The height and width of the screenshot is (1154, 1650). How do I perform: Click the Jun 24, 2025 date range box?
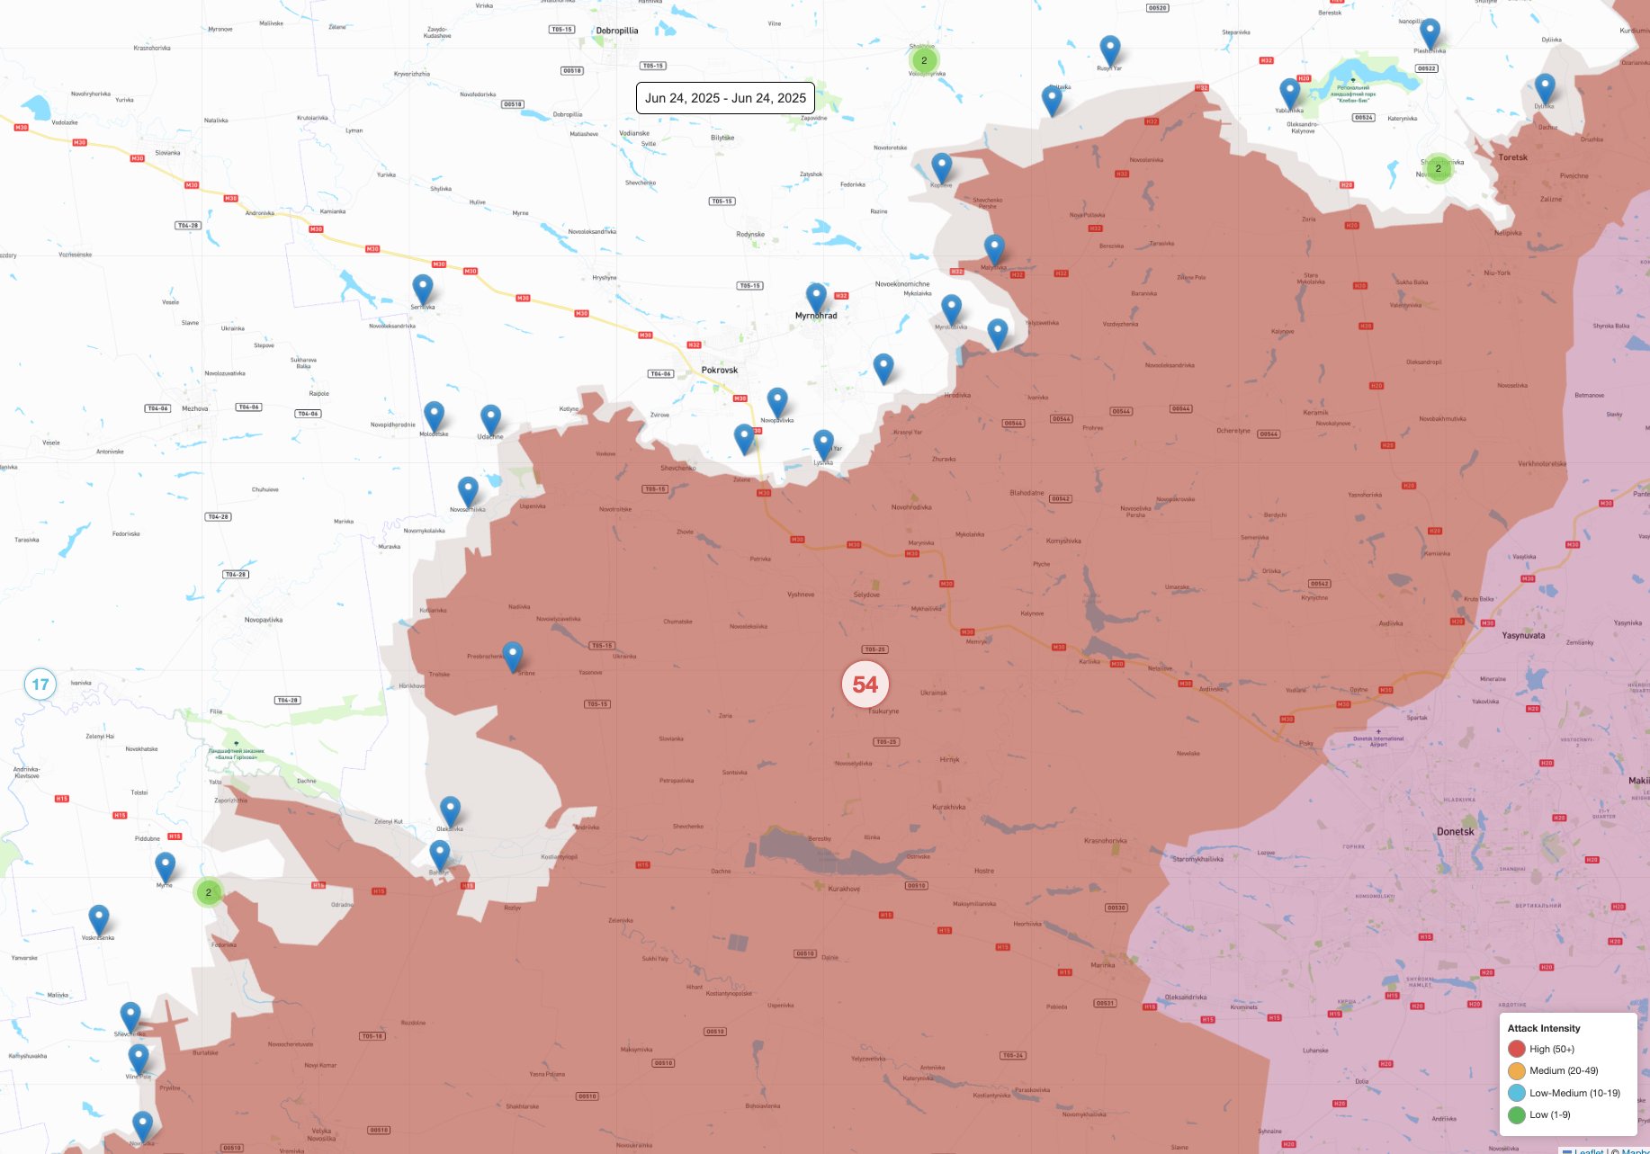(x=725, y=98)
